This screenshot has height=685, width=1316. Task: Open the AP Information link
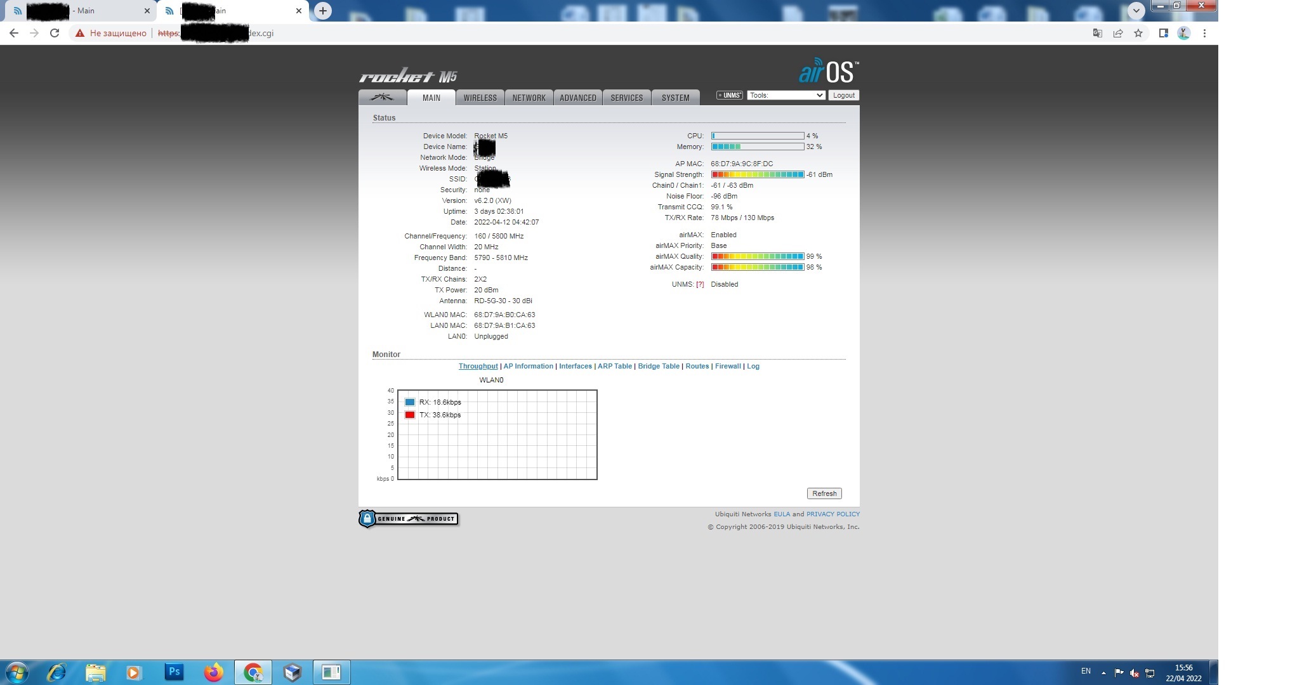pyautogui.click(x=529, y=366)
